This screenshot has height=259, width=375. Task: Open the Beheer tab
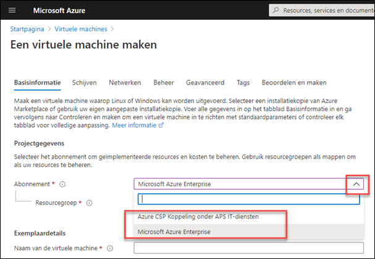click(164, 83)
